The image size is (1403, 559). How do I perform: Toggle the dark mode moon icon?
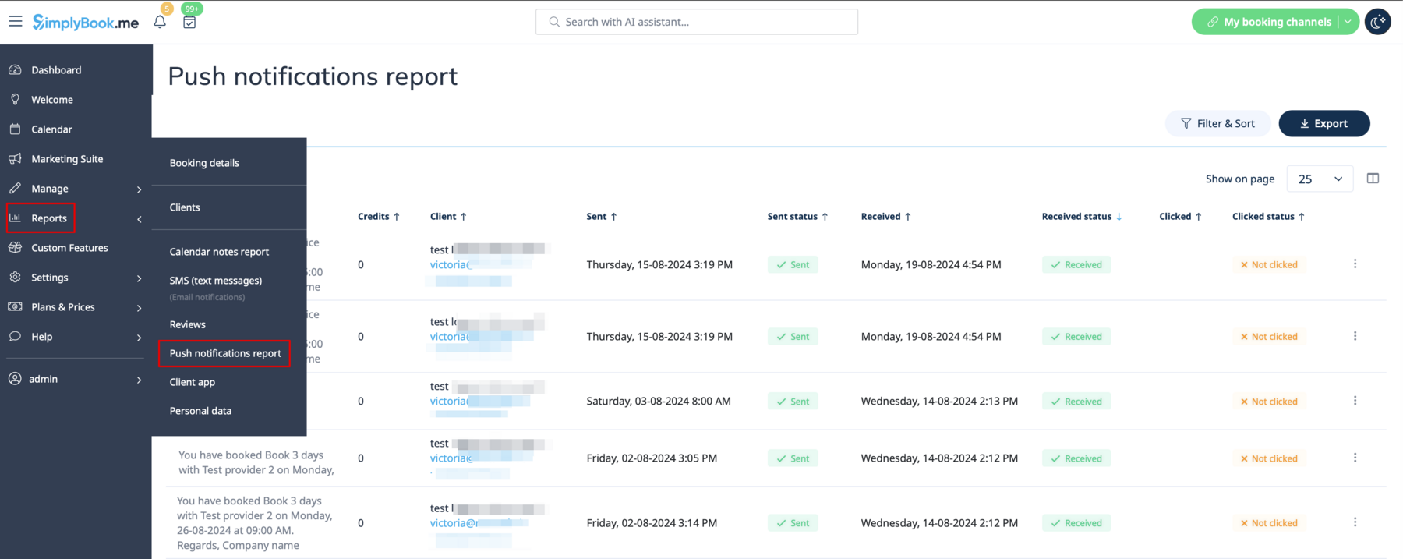coord(1377,22)
